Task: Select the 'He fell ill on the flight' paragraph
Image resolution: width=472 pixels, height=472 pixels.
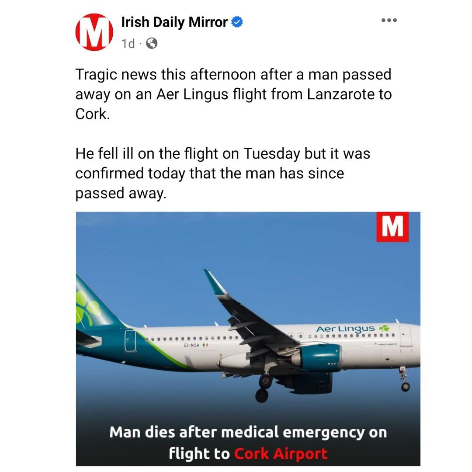Action: click(x=222, y=174)
